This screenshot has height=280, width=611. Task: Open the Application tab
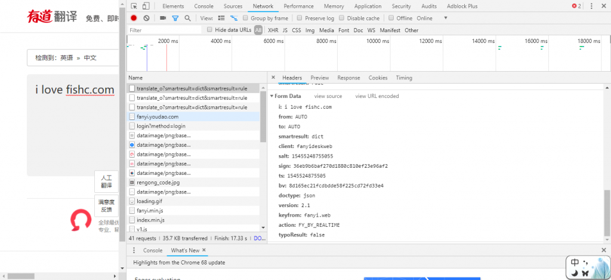[368, 6]
